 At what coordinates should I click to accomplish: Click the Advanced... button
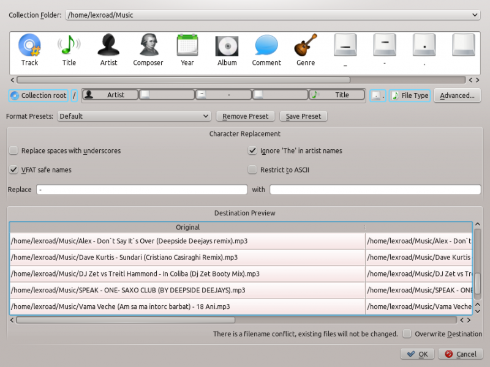(457, 95)
